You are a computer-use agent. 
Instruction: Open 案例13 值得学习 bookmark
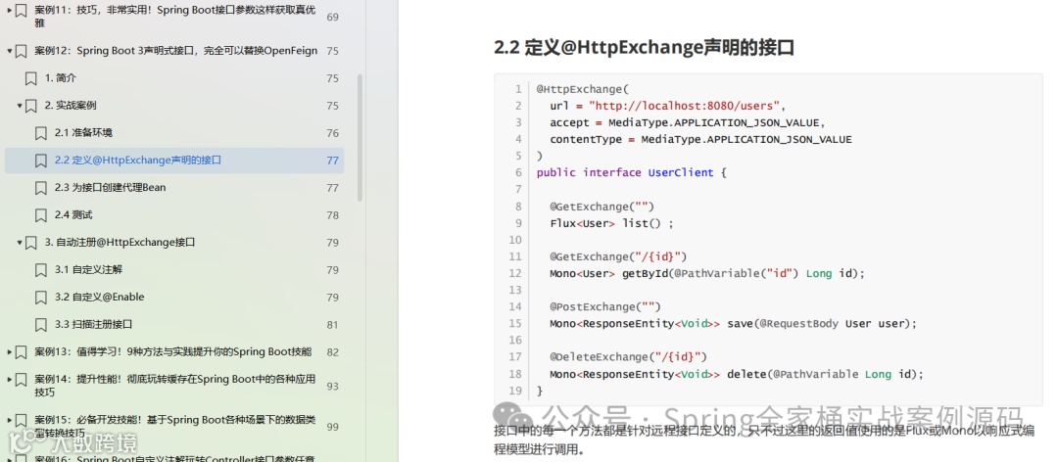pos(172,352)
